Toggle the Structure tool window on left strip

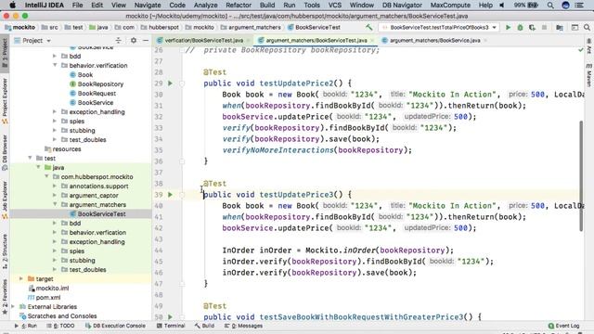point(5,251)
